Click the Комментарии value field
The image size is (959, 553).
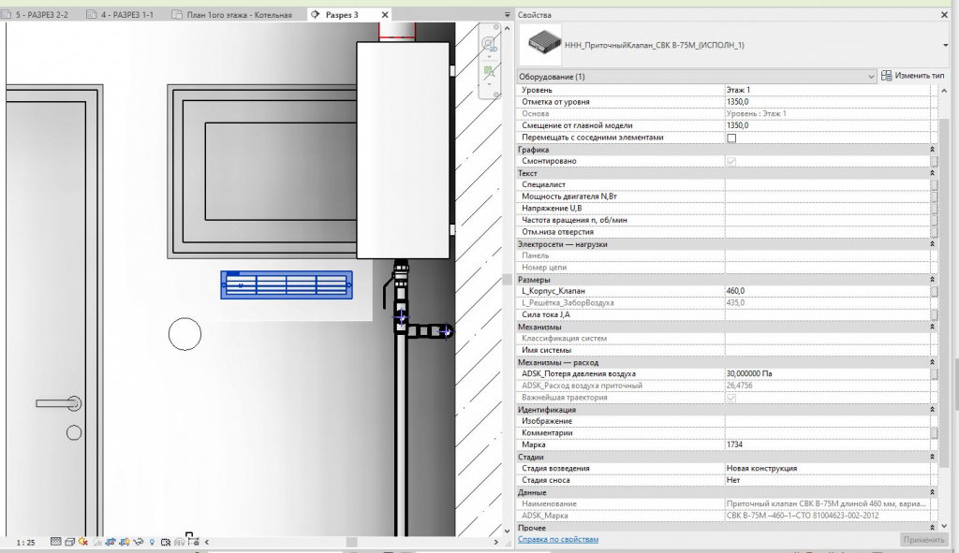(828, 433)
